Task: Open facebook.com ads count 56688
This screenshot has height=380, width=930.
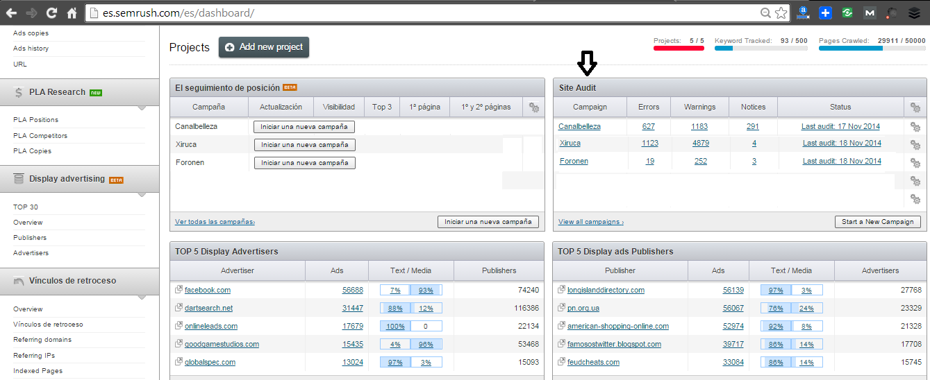Action: (x=353, y=290)
